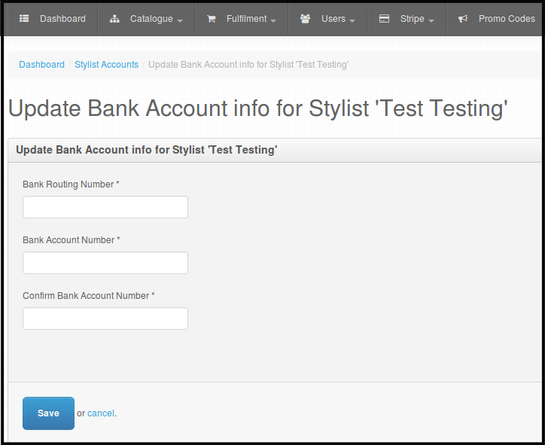Click the 'Confirm Bank Account Number *' label
The height and width of the screenshot is (445, 545).
click(89, 295)
